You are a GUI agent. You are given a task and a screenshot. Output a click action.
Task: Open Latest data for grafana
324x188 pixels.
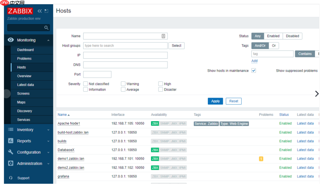[x=305, y=176]
